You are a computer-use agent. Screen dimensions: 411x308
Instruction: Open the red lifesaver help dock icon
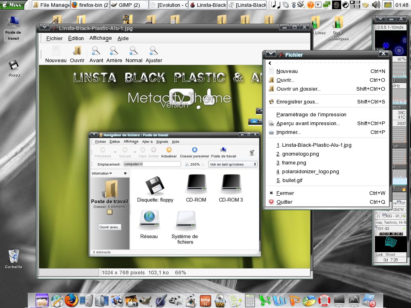coord(324,300)
